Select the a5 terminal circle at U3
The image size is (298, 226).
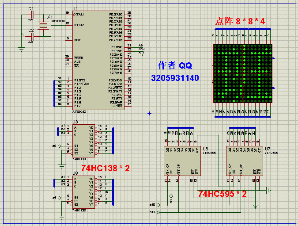(59, 146)
